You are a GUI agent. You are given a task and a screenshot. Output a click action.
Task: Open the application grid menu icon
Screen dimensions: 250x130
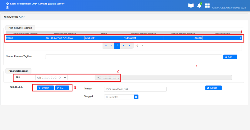pos(207,6)
